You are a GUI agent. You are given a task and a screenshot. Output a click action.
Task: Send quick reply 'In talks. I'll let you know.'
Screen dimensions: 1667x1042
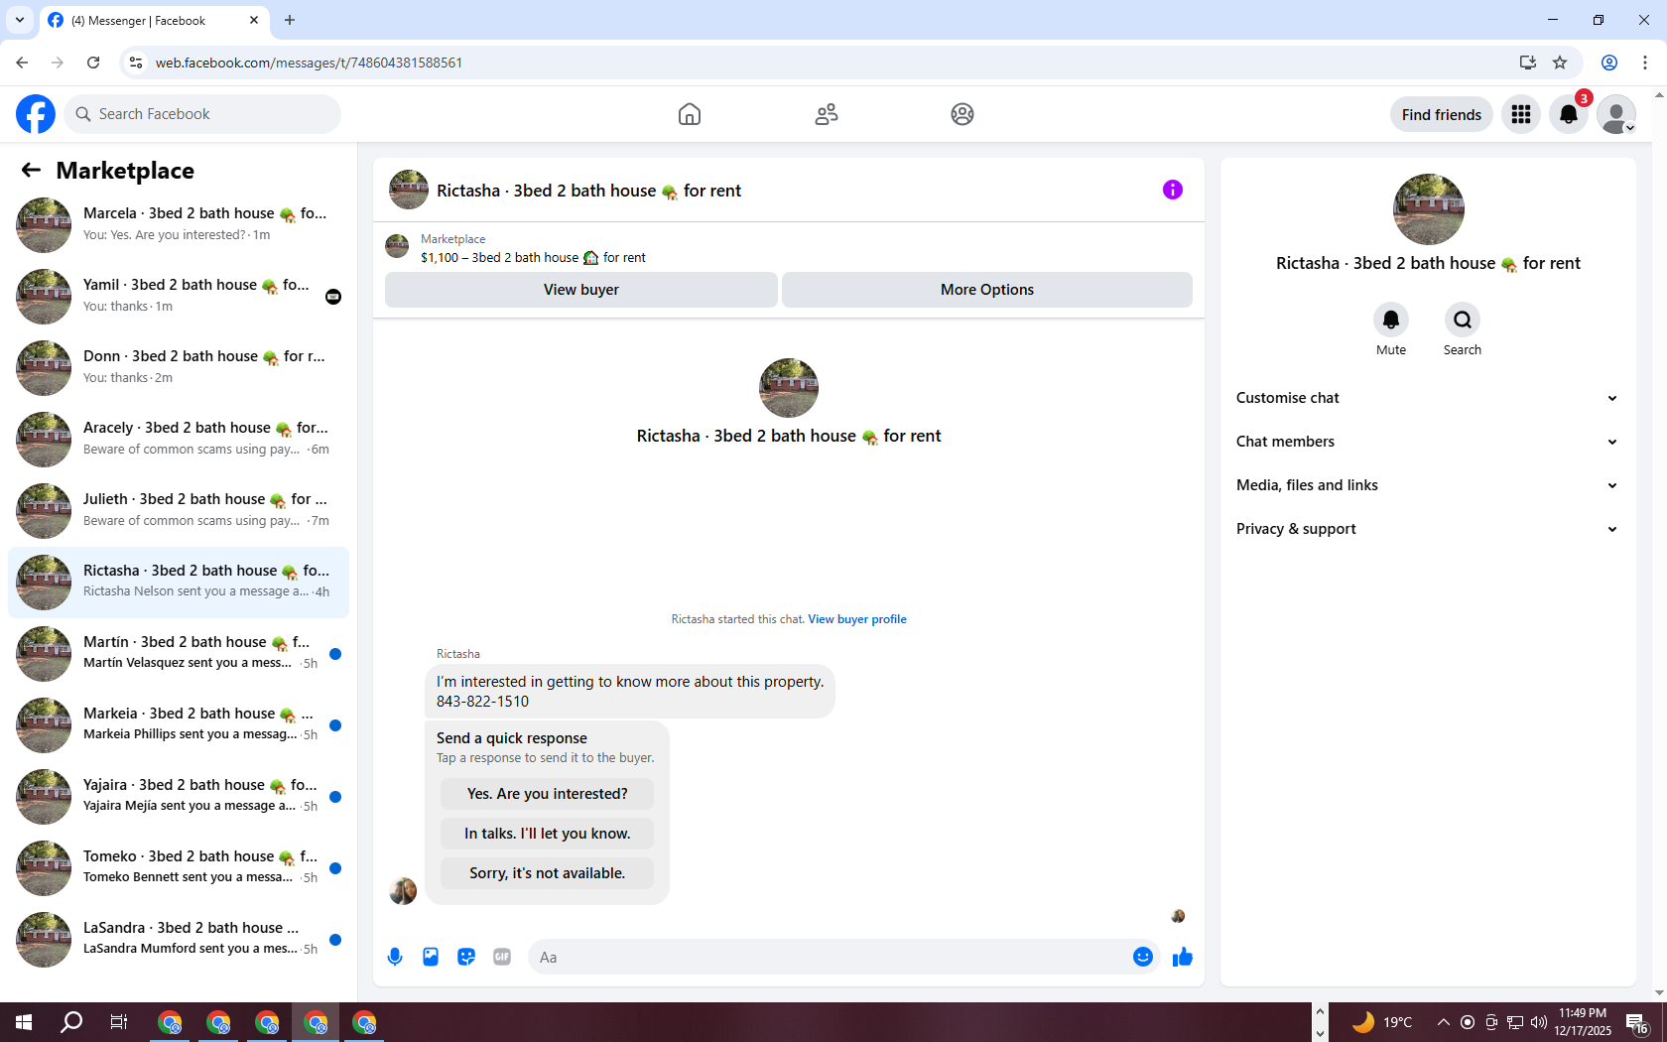coord(548,834)
